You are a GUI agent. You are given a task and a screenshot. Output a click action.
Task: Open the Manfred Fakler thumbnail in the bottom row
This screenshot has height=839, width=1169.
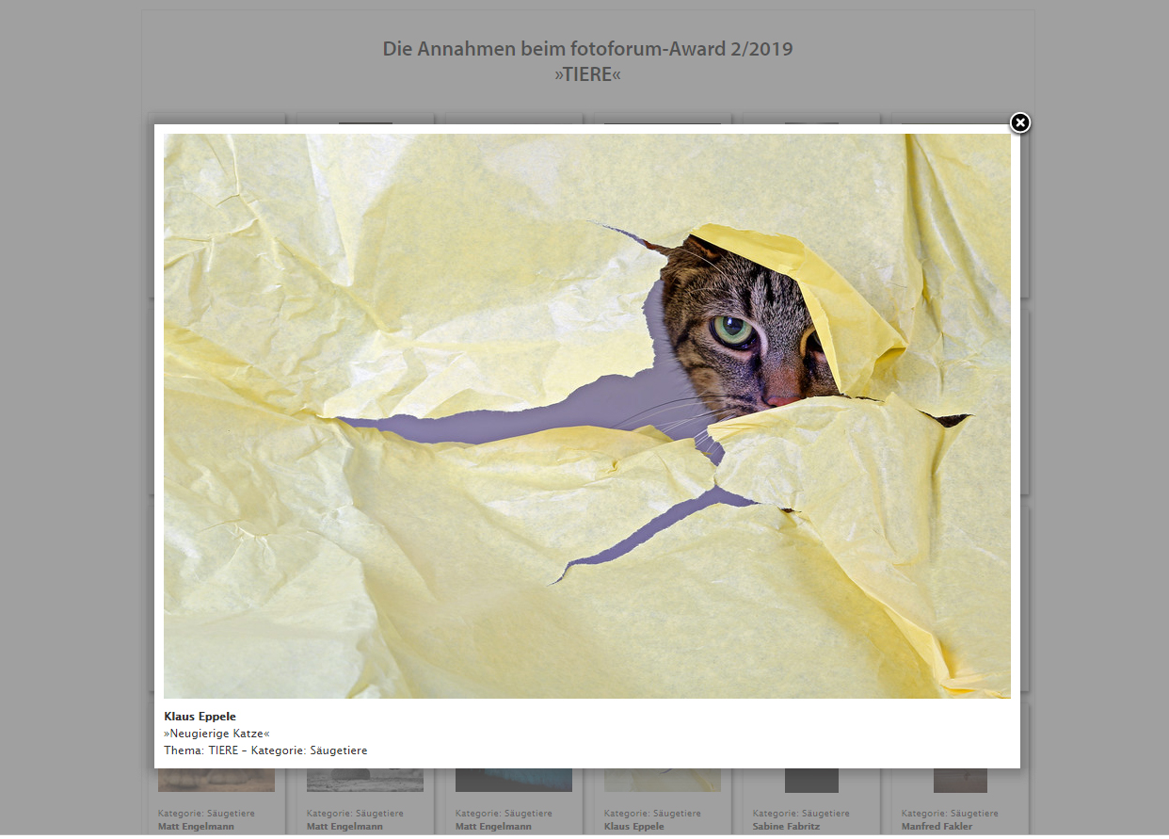tap(960, 781)
